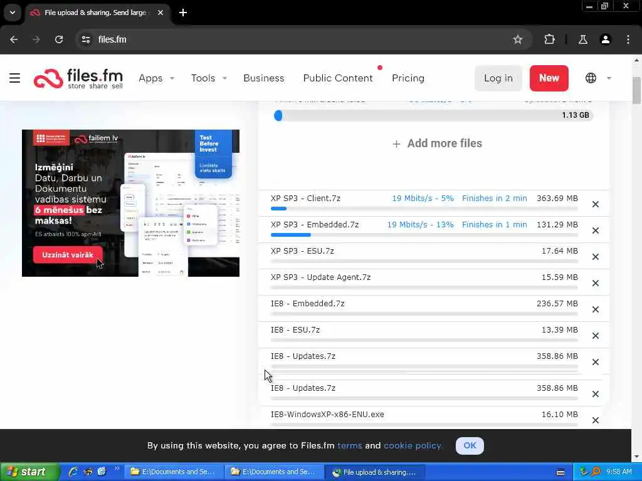Open Chrome three-dot menu

click(628, 39)
